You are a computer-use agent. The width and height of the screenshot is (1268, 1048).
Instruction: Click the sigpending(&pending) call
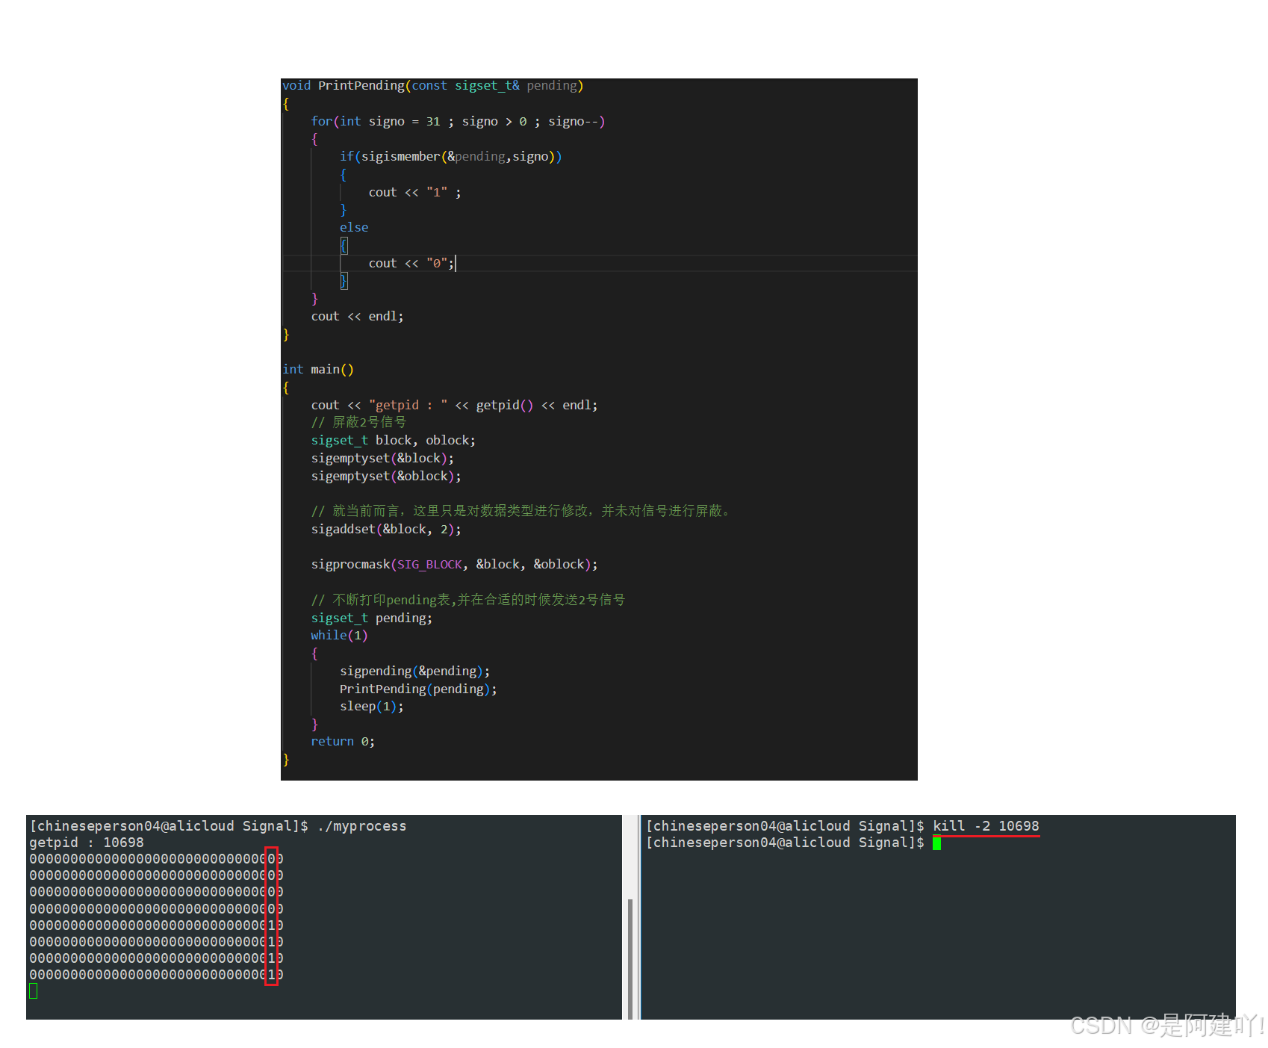pos(414,672)
